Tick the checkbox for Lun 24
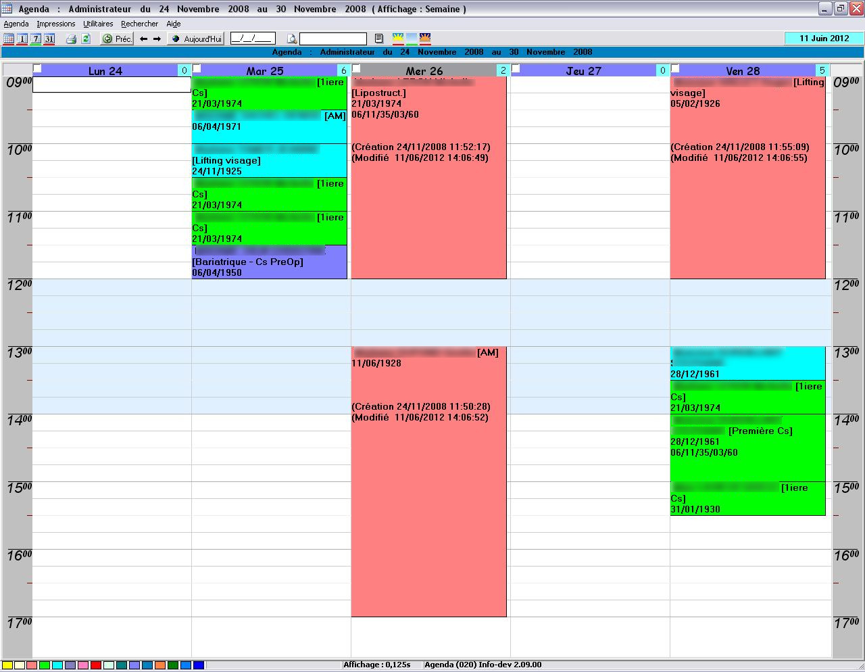 (x=37, y=68)
